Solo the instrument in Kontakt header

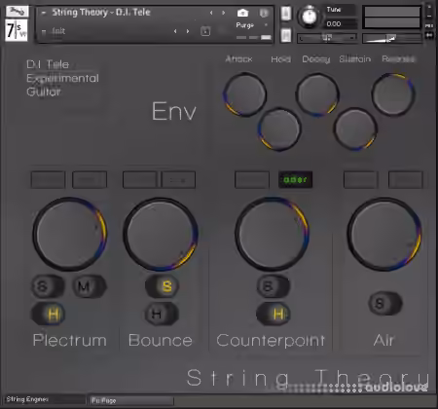[x=285, y=14]
